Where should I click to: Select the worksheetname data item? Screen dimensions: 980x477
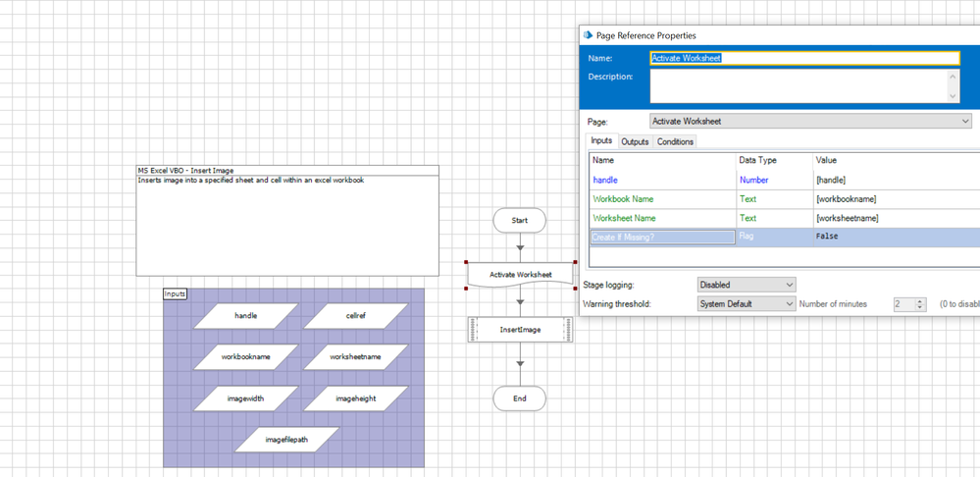(355, 357)
